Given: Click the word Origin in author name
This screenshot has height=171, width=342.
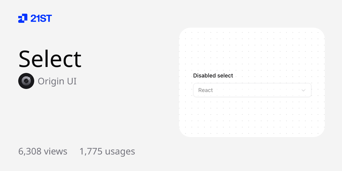Looking at the screenshot, I should (51, 81).
